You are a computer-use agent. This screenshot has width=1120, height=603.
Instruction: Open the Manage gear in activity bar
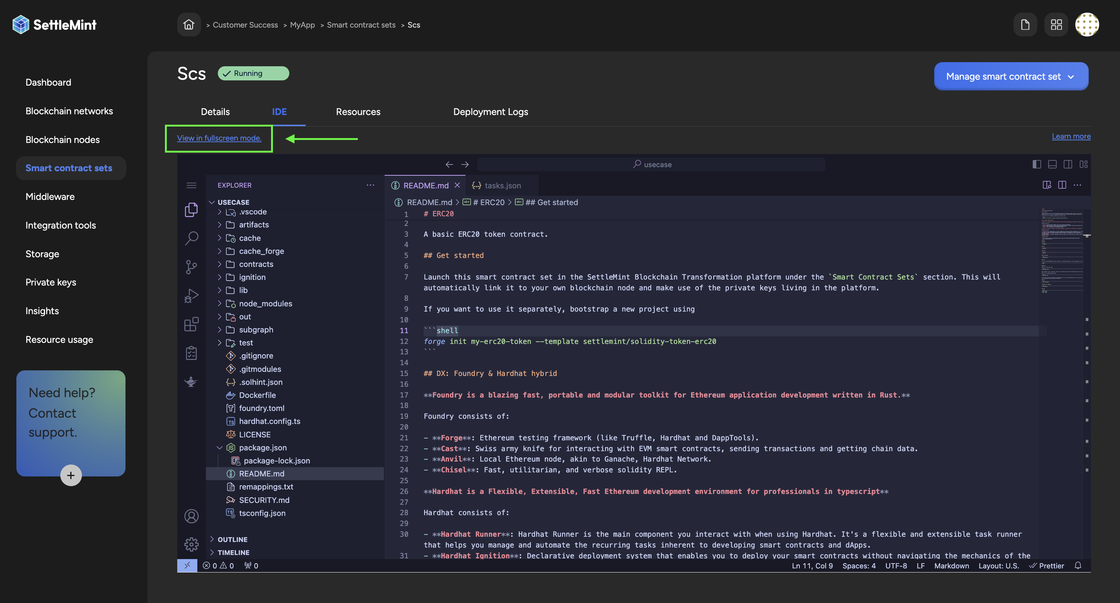[191, 544]
